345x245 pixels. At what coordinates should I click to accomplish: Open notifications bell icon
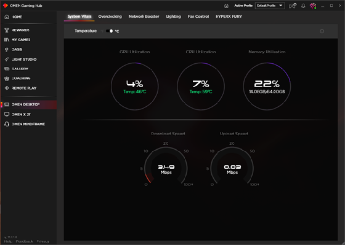[303, 6]
